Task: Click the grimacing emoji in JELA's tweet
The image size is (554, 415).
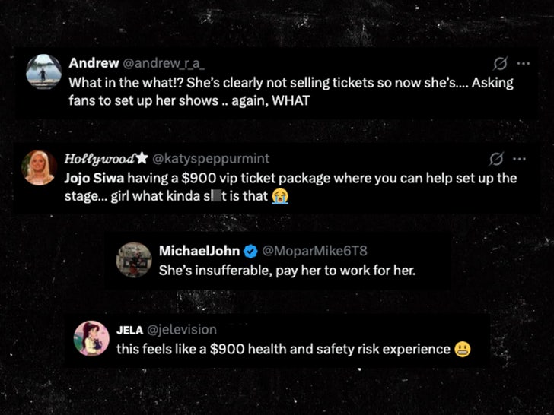Action: 460,350
